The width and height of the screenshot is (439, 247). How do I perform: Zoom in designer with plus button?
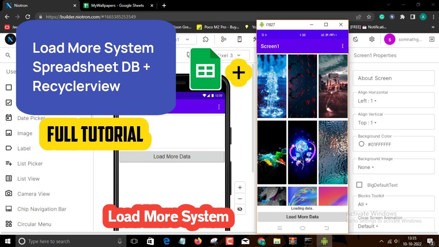click(240, 188)
